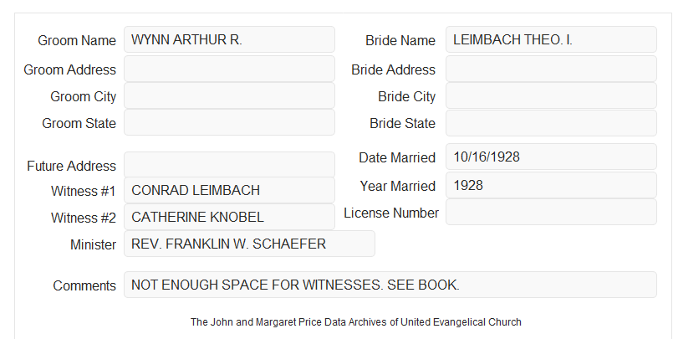Click the Groom Name field
This screenshot has height=339, width=673.
point(229,39)
